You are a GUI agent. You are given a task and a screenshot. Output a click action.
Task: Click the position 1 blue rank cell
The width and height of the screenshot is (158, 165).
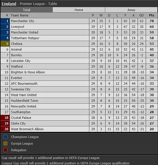[5, 21]
